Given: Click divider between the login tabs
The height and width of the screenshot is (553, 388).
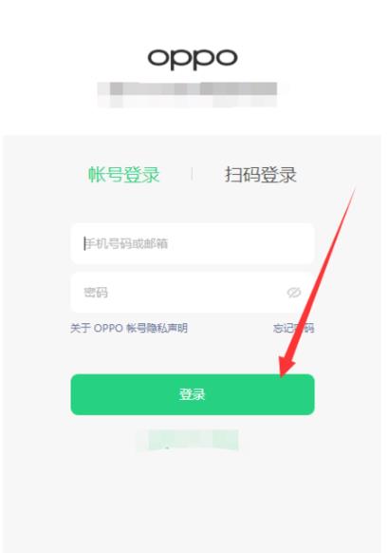Looking at the screenshot, I should [192, 174].
